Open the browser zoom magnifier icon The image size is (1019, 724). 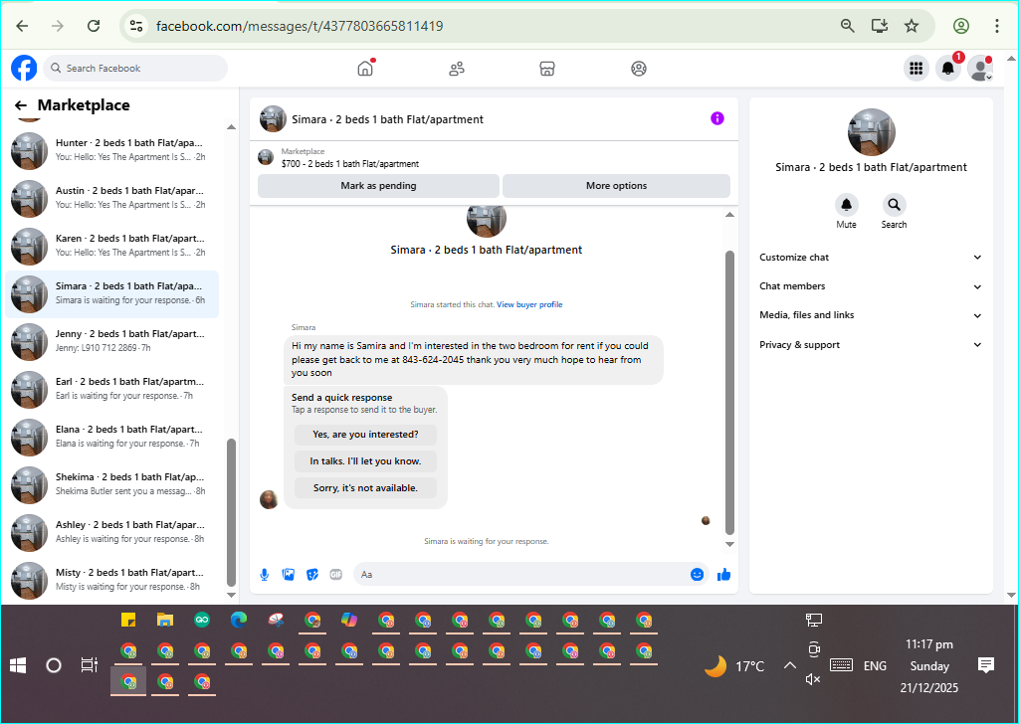click(848, 26)
